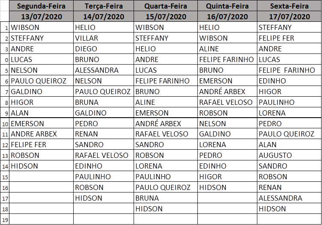Click row number 19 label
The image size is (322, 225).
click(x=5, y=219)
